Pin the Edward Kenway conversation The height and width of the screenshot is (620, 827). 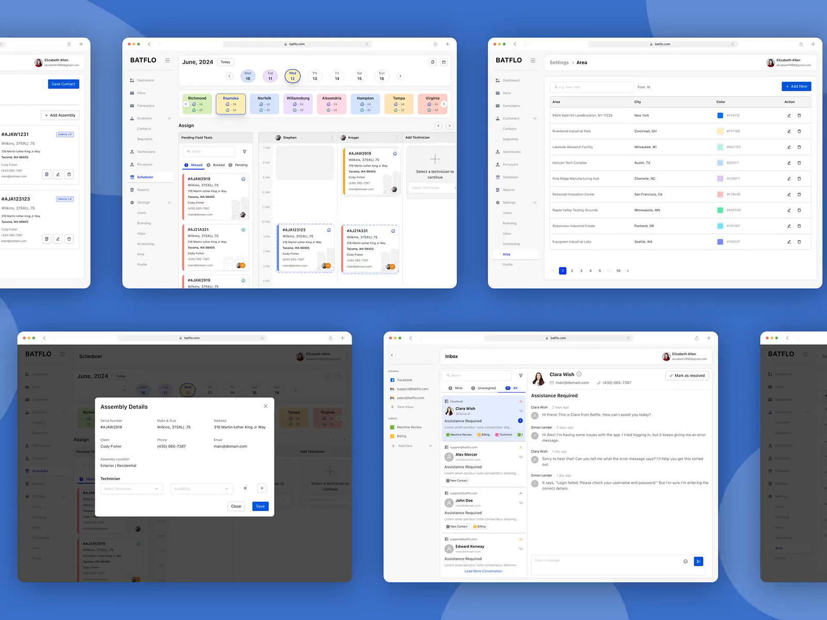[520, 539]
